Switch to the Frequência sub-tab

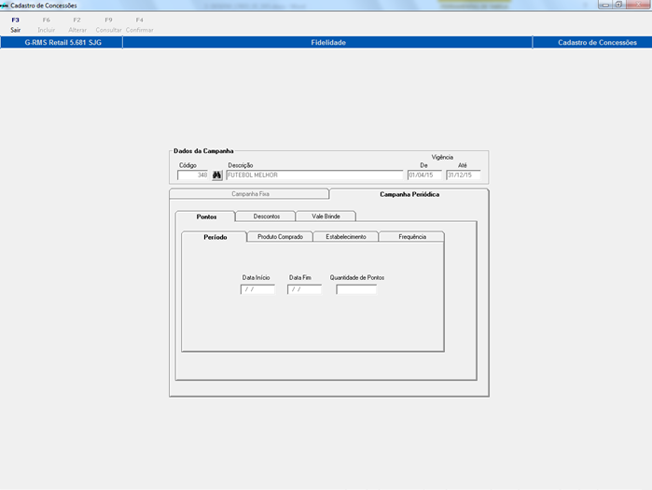click(x=411, y=237)
